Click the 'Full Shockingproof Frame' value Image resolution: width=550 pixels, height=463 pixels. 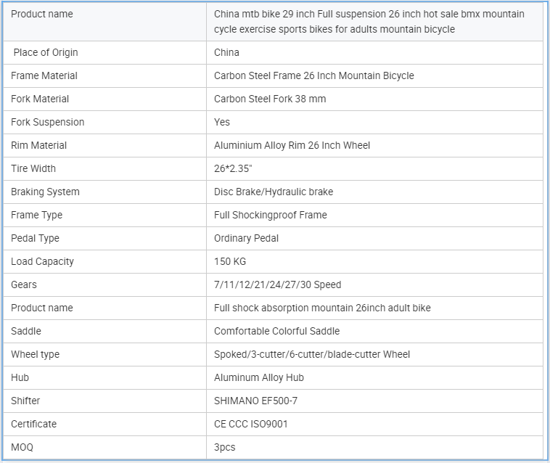click(270, 215)
